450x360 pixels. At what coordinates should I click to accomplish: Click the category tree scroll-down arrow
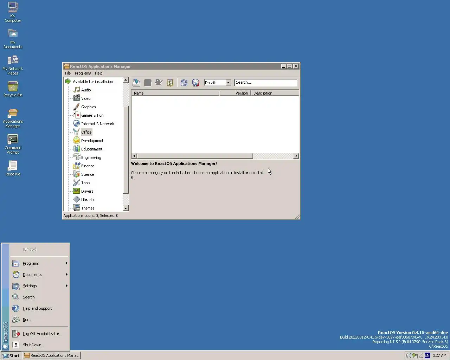point(126,208)
